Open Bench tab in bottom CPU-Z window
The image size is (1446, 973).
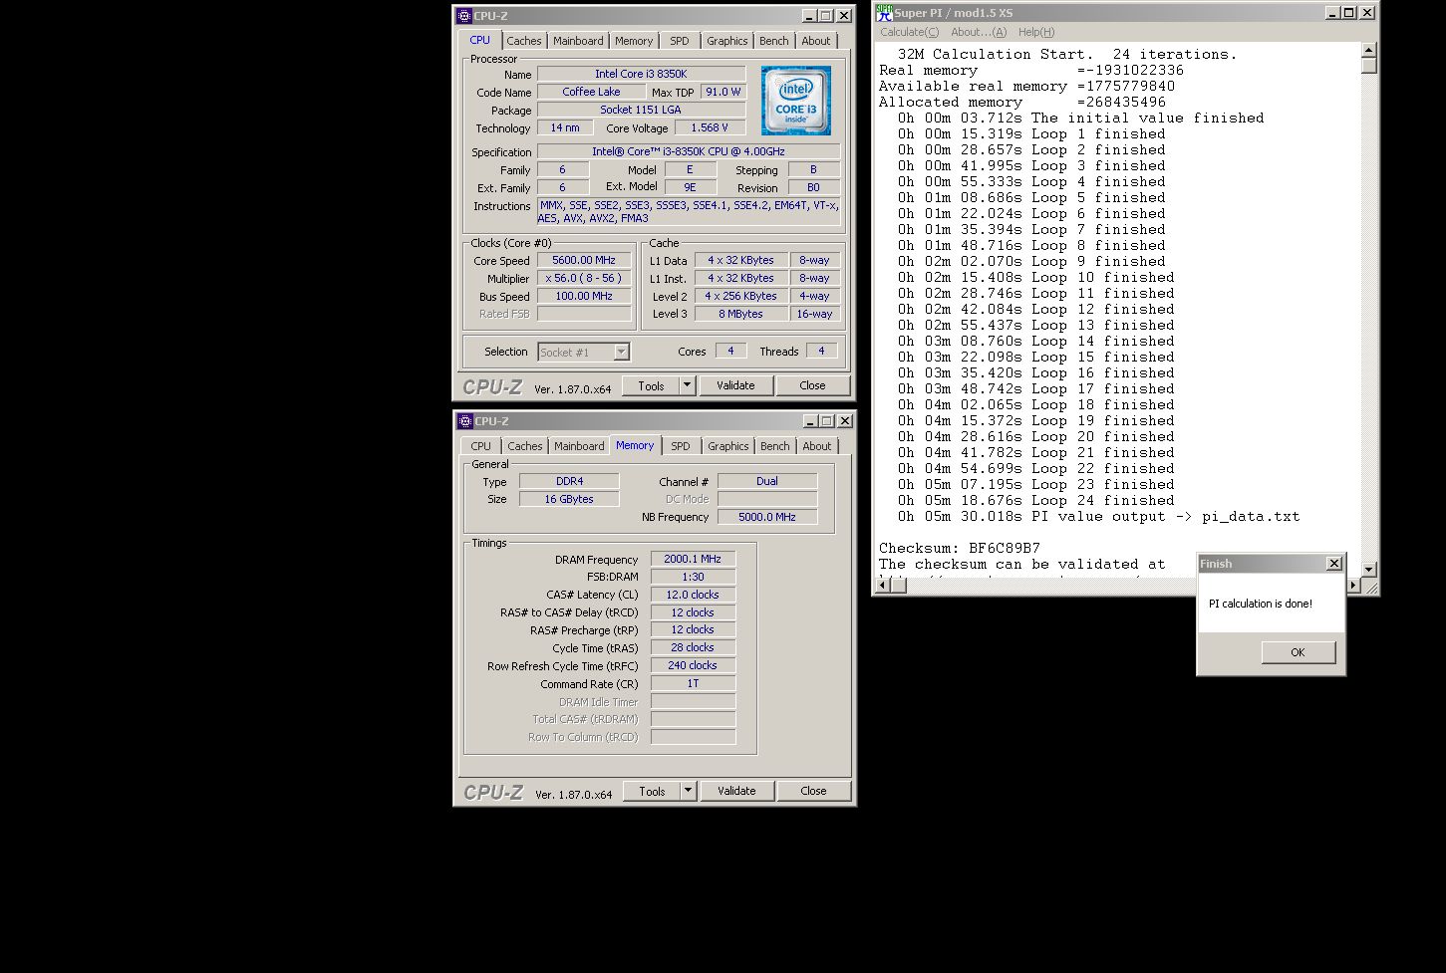775,446
